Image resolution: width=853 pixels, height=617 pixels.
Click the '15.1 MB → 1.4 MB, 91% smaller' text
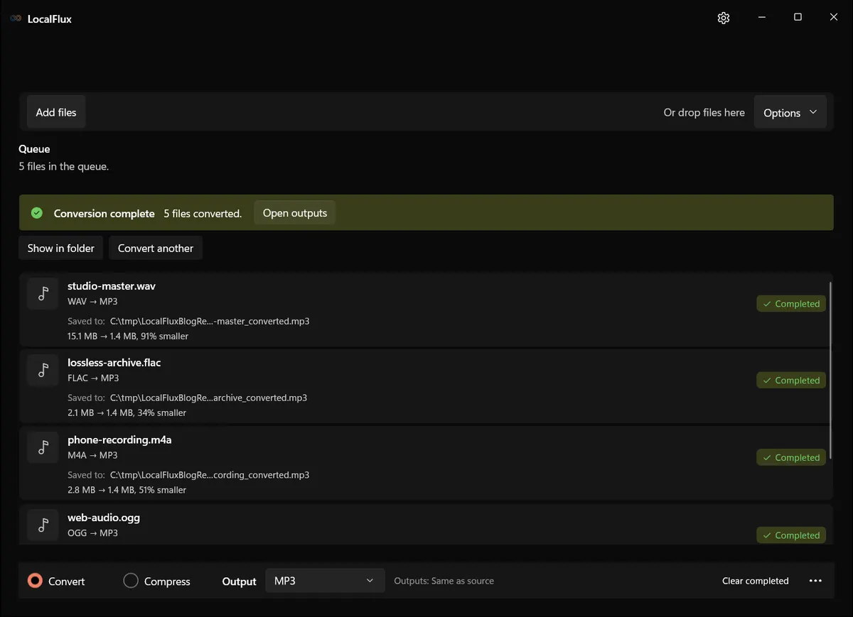coord(128,336)
